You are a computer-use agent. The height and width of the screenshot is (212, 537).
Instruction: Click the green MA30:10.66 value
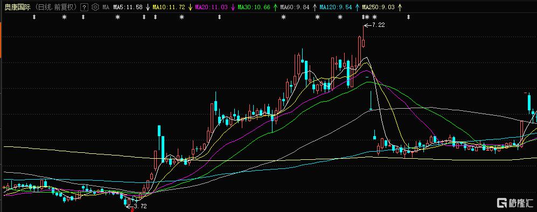coord(254,7)
